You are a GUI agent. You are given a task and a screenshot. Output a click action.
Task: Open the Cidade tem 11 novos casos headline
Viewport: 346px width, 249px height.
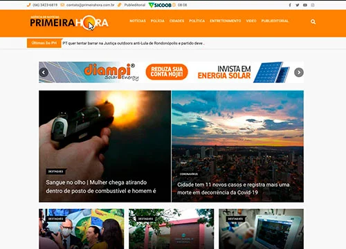click(233, 188)
